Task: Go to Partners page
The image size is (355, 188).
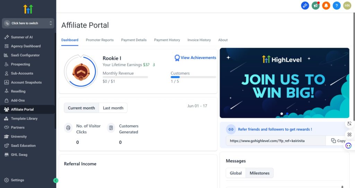Action: click(18, 128)
